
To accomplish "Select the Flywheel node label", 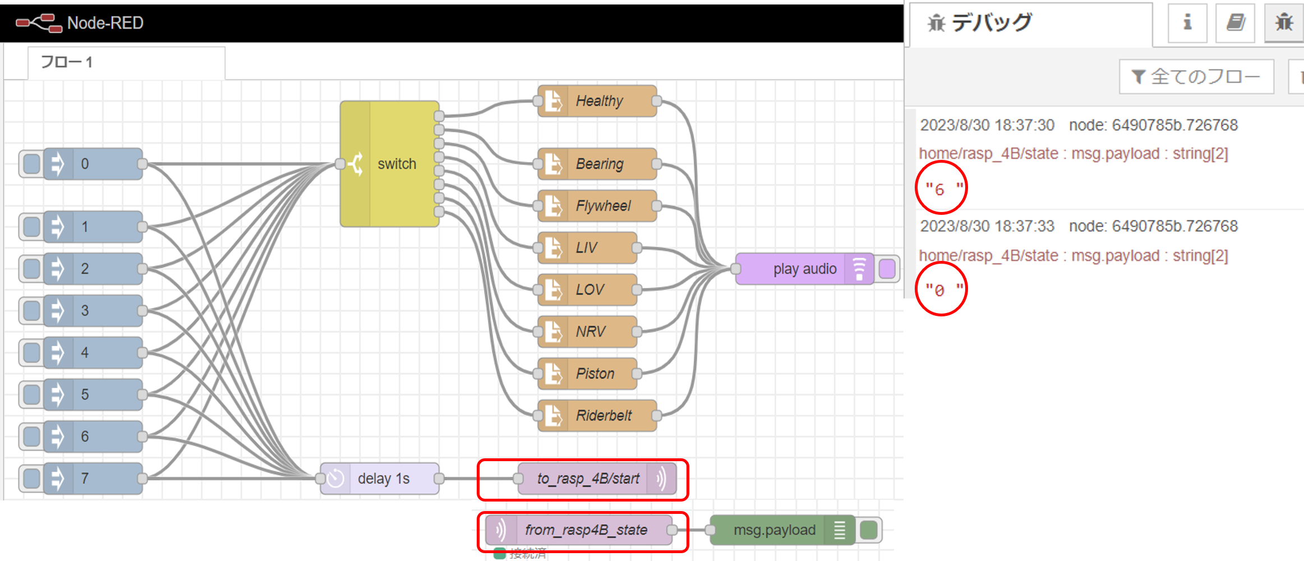I will tap(603, 206).
